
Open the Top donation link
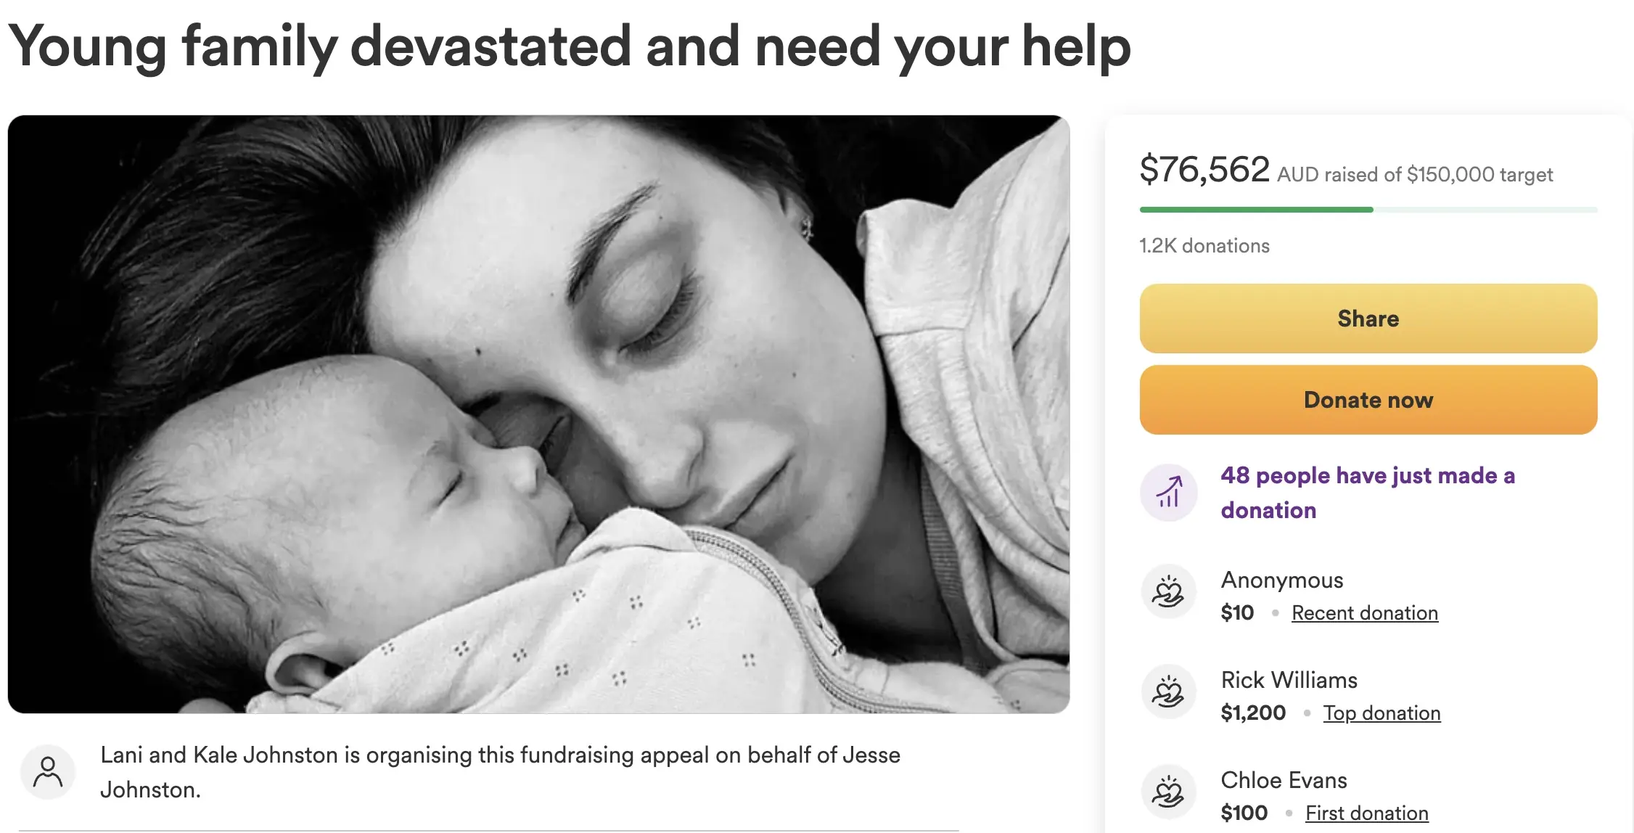click(x=1381, y=713)
